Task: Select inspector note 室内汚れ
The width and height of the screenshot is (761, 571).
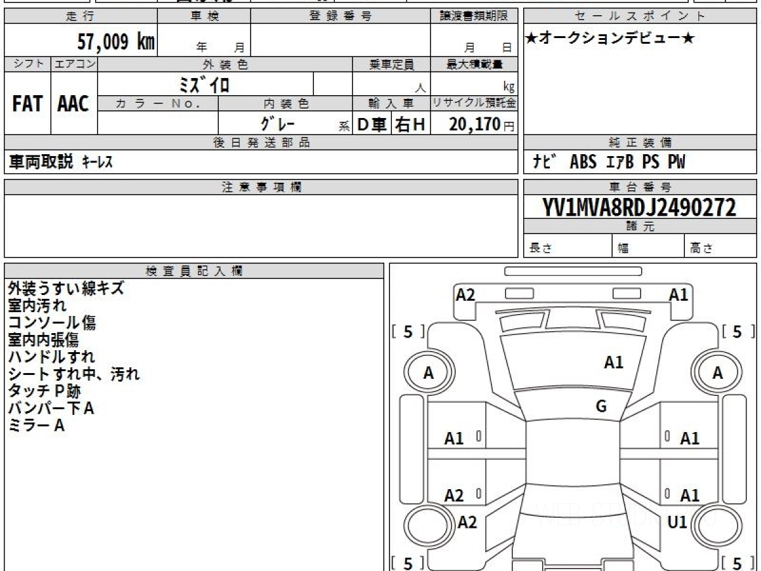Action: pos(37,306)
